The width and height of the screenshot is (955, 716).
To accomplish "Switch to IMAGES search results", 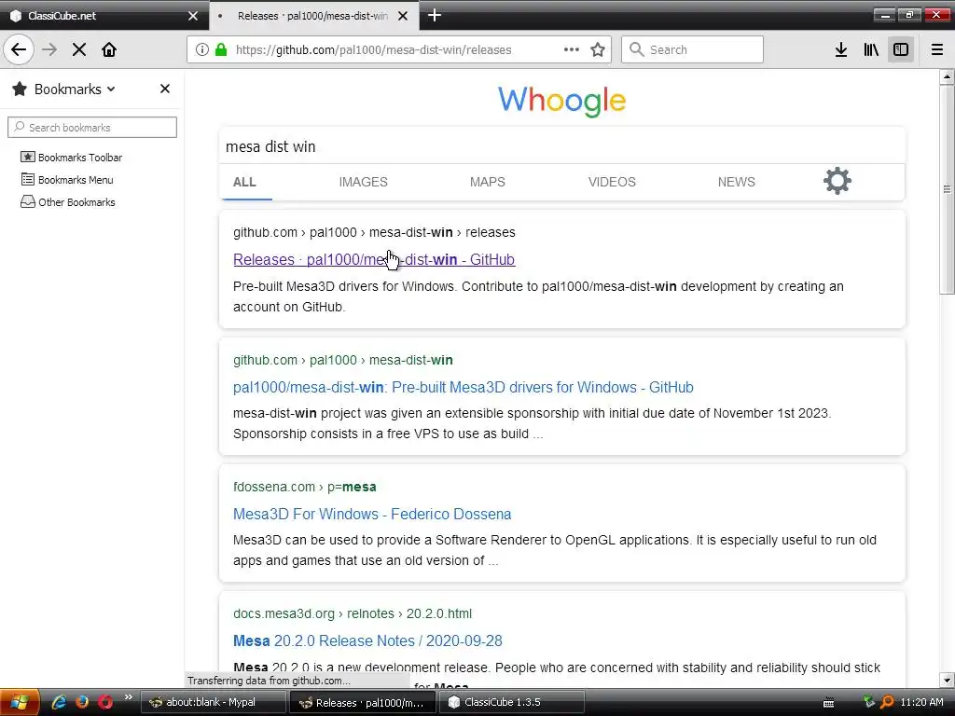I will [363, 182].
